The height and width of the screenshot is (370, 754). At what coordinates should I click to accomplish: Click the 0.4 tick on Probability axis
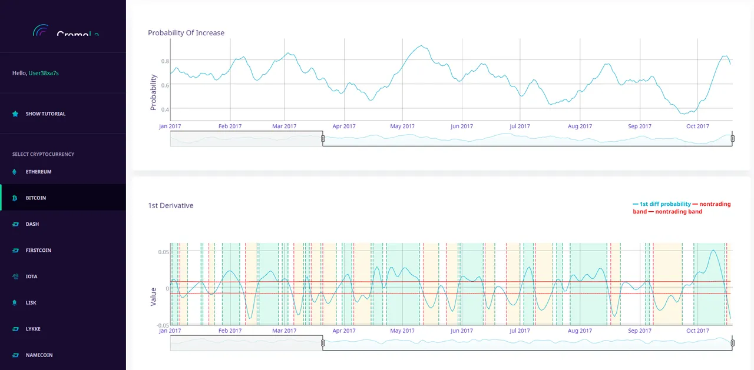[x=166, y=109]
